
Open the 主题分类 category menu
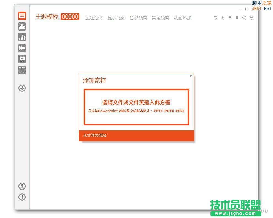(94, 18)
